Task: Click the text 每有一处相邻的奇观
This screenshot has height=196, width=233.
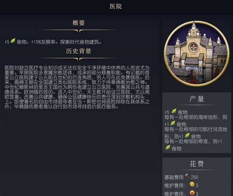Action: click(x=186, y=141)
